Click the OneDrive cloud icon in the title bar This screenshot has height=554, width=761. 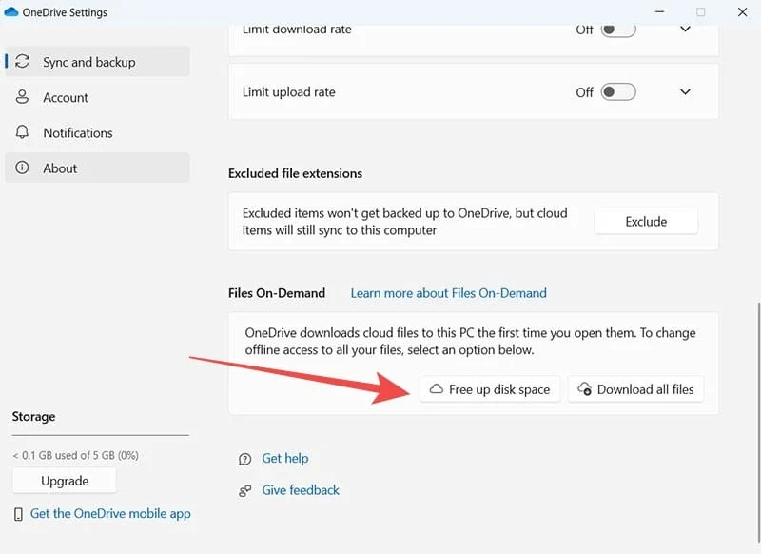point(13,12)
